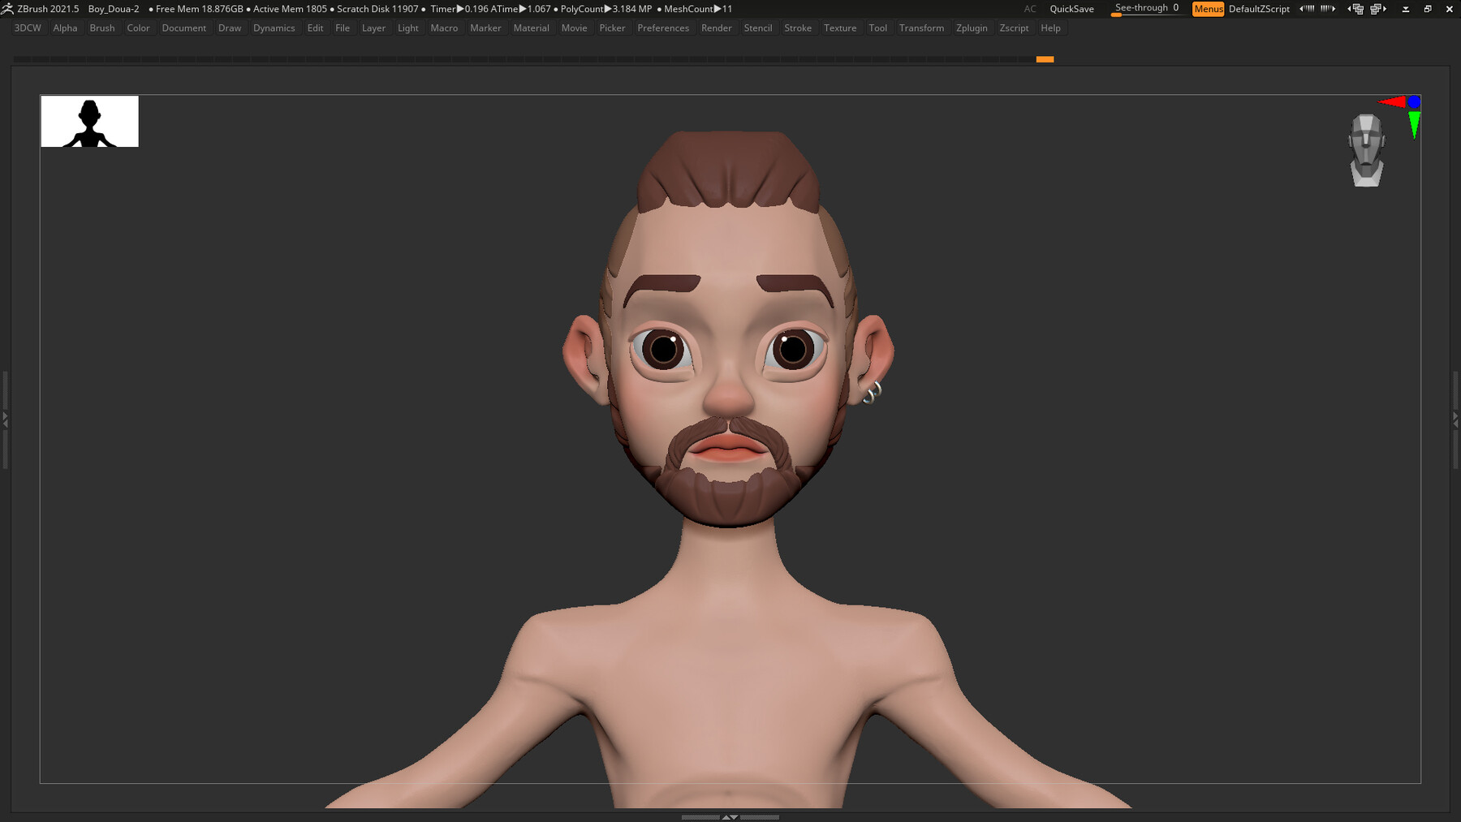Open the Document menu
1461x822 pixels.
point(184,28)
